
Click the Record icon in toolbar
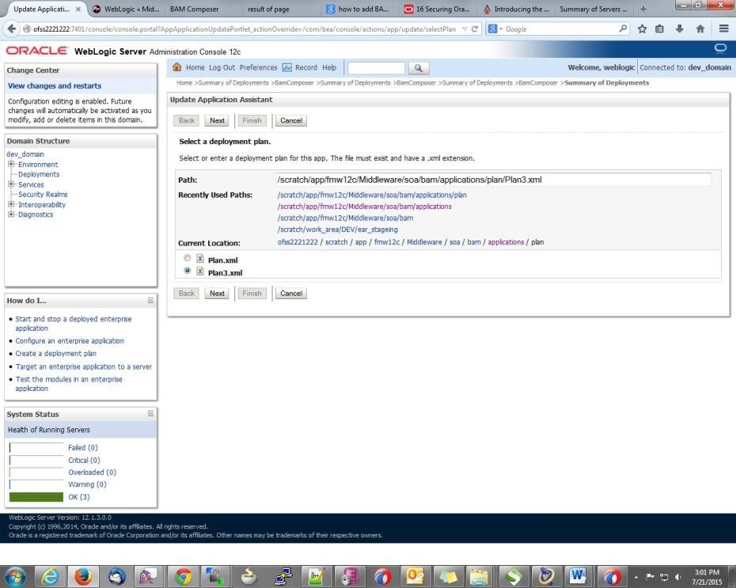[x=286, y=67]
